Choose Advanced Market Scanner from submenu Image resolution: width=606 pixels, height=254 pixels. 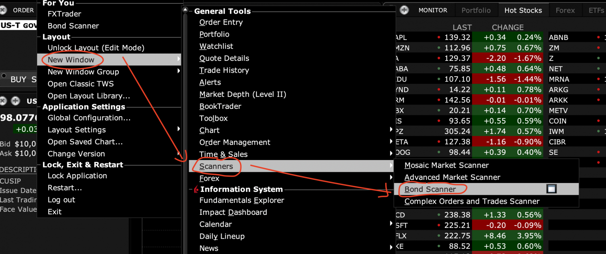tap(452, 177)
